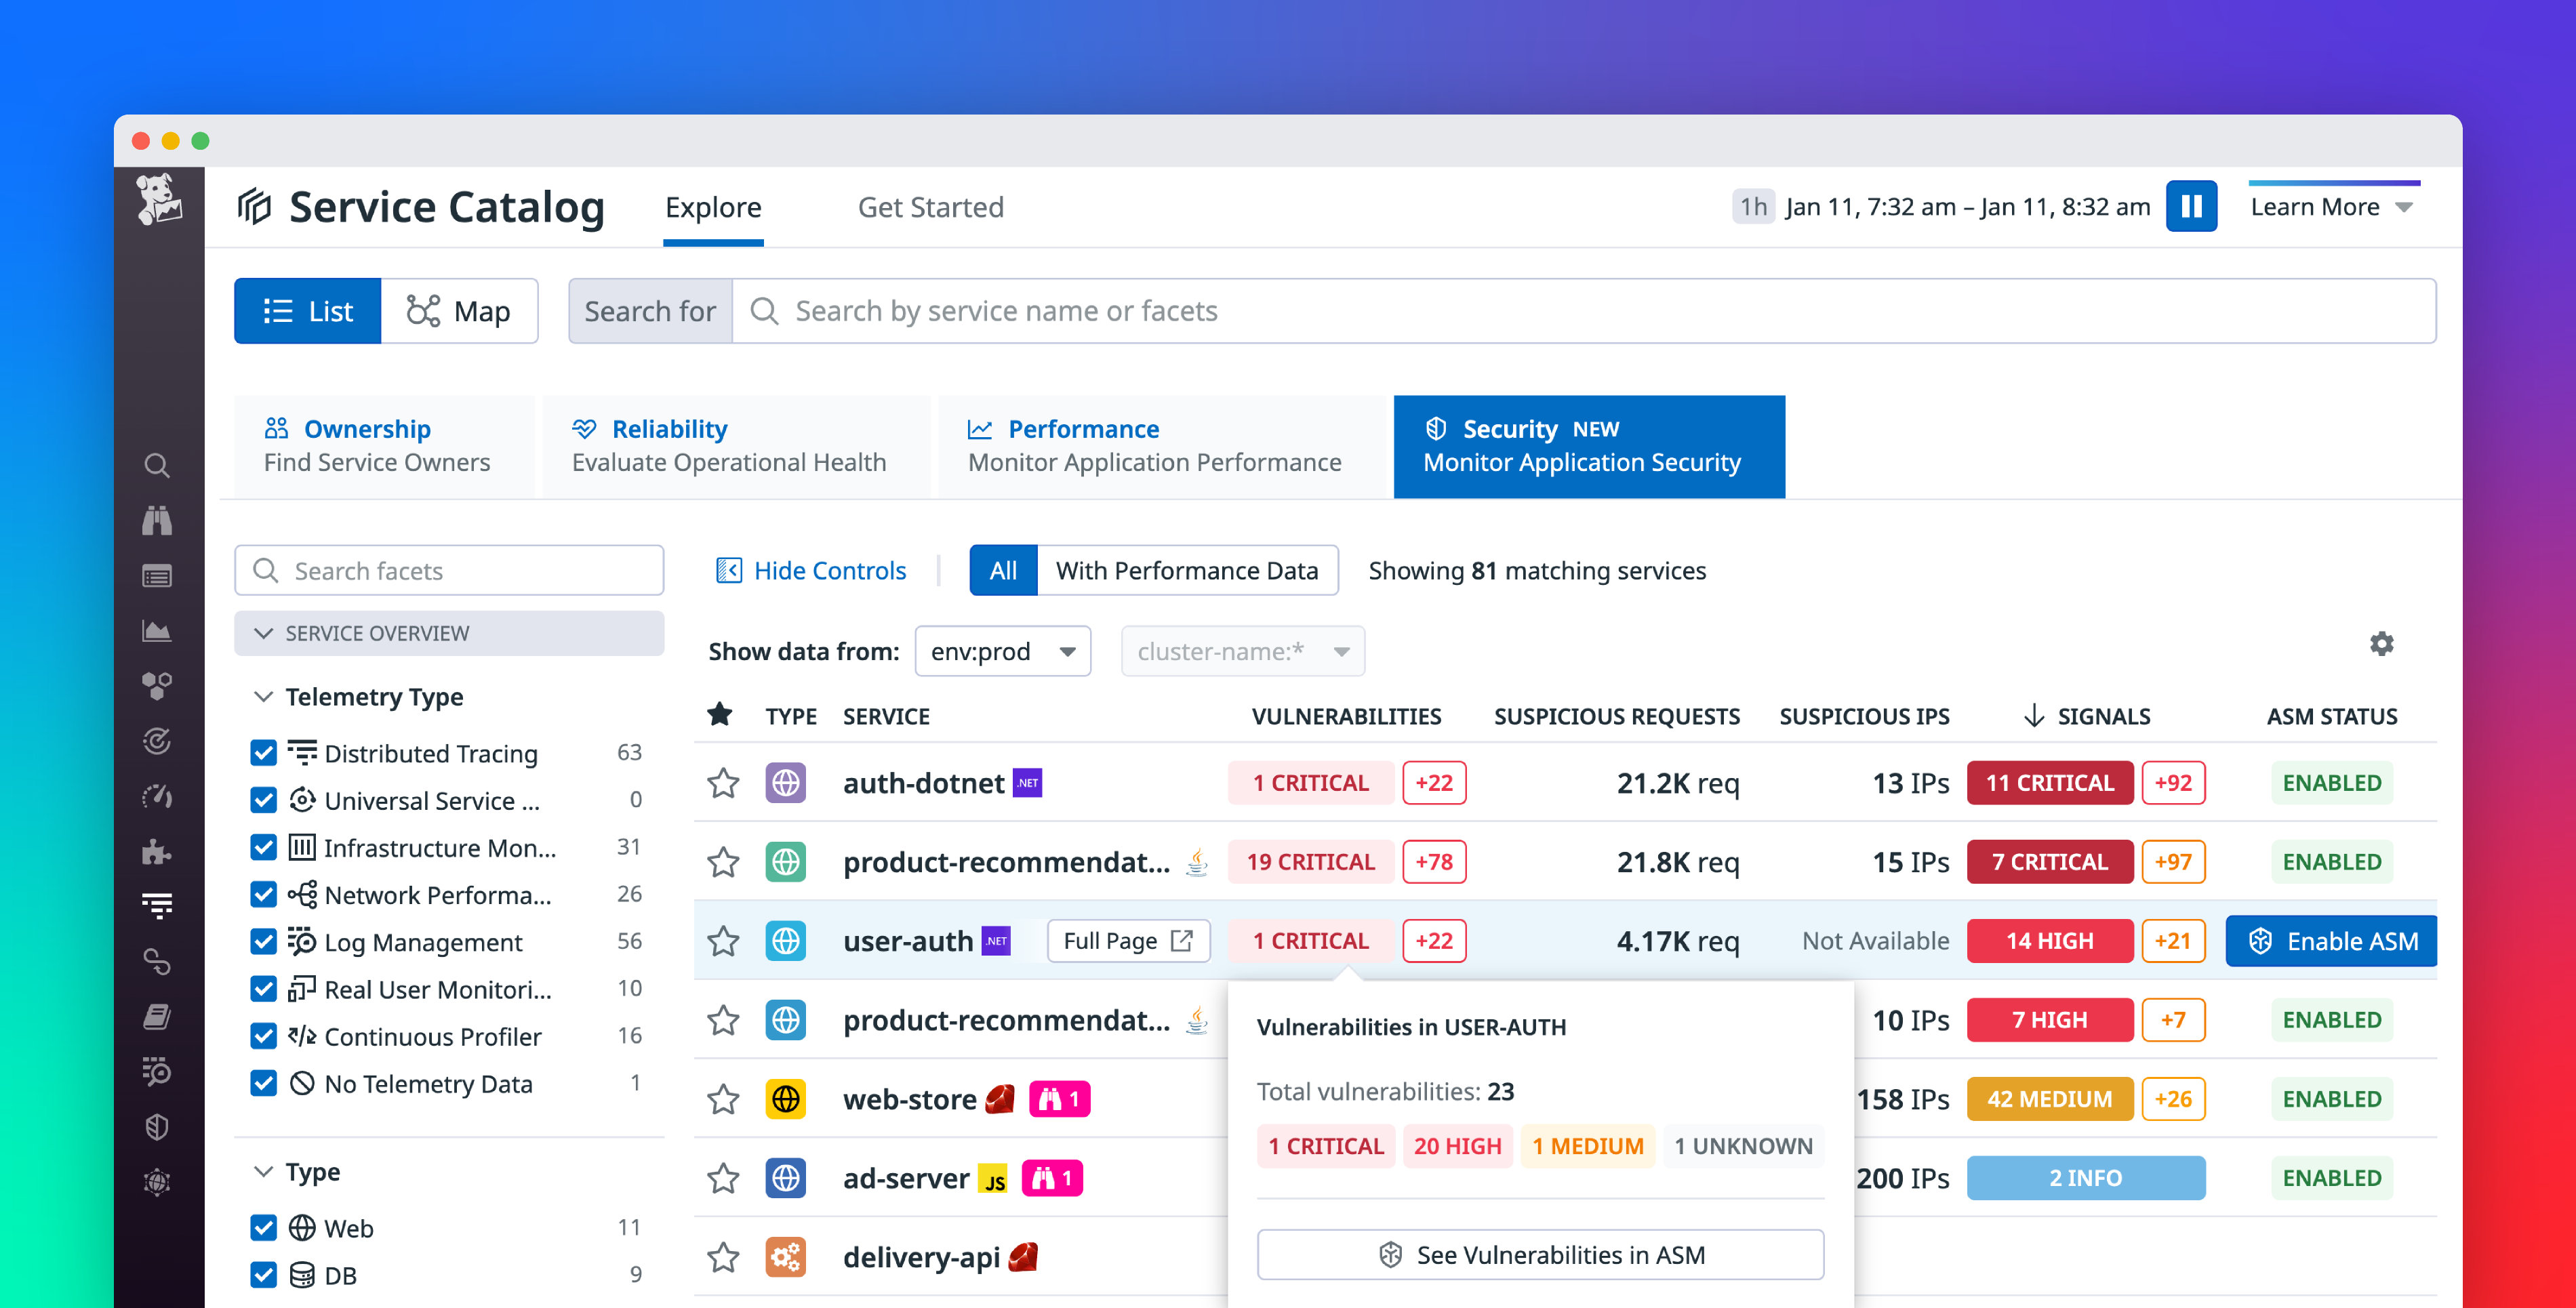Screen dimensions: 2576x1308
Task: Select the Metrics graph icon in the sidebar
Action: [157, 631]
